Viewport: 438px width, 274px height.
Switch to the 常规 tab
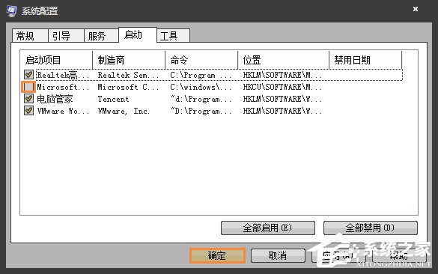pyautogui.click(x=30, y=36)
